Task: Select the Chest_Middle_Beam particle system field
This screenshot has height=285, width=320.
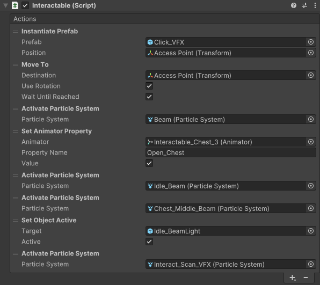Action: tap(226, 208)
